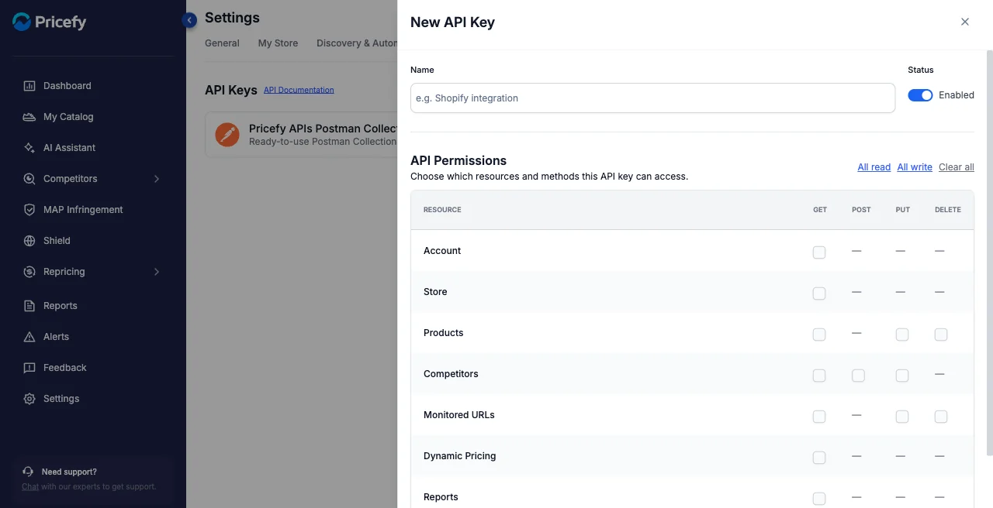Click the My Catalog icon
The width and height of the screenshot is (993, 508).
coord(29,117)
